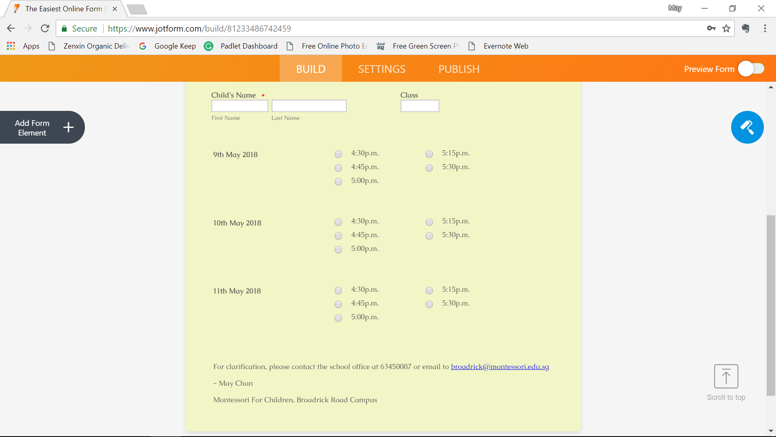Toggle the Preview Form switch

(751, 69)
